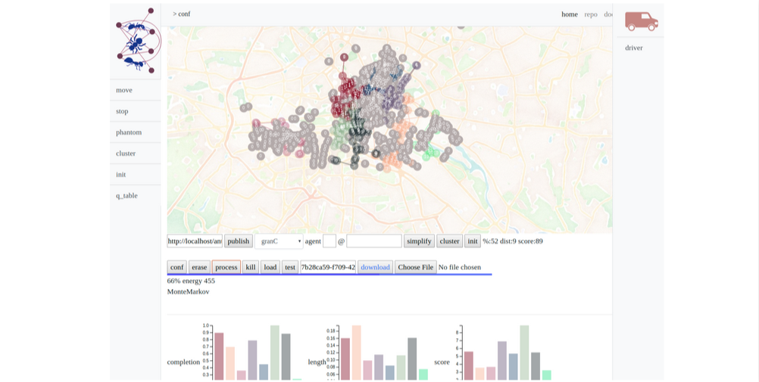This screenshot has height=382, width=759.
Task: Click the ant network logo icon
Action: click(136, 41)
